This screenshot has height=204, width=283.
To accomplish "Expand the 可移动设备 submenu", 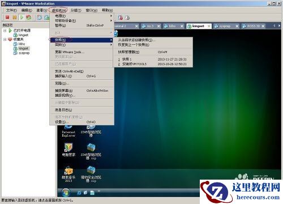I will click(x=82, y=20).
